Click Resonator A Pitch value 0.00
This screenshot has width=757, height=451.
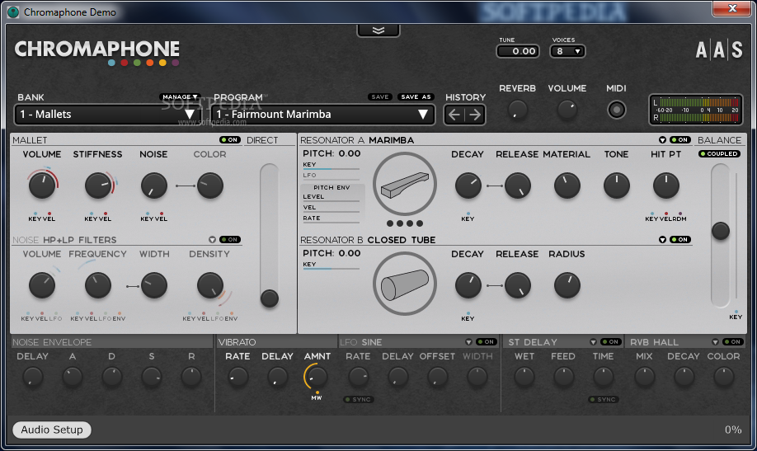[350, 153]
